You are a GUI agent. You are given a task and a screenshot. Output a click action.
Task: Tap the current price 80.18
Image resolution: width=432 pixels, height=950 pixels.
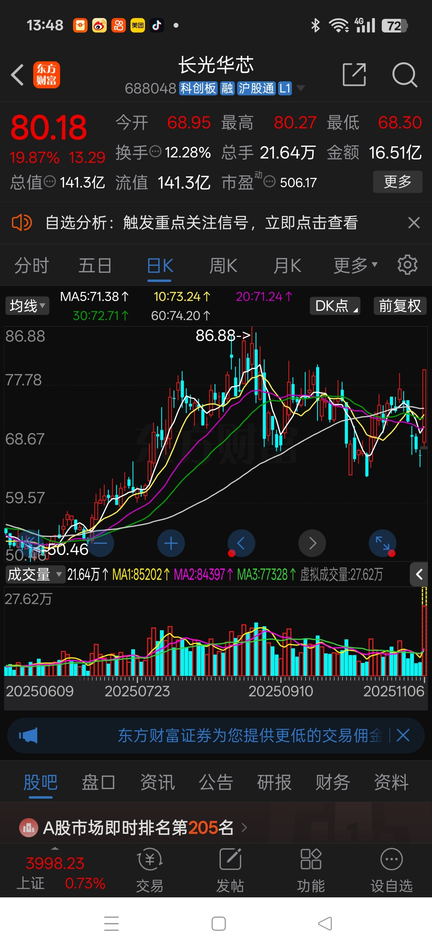pyautogui.click(x=49, y=127)
